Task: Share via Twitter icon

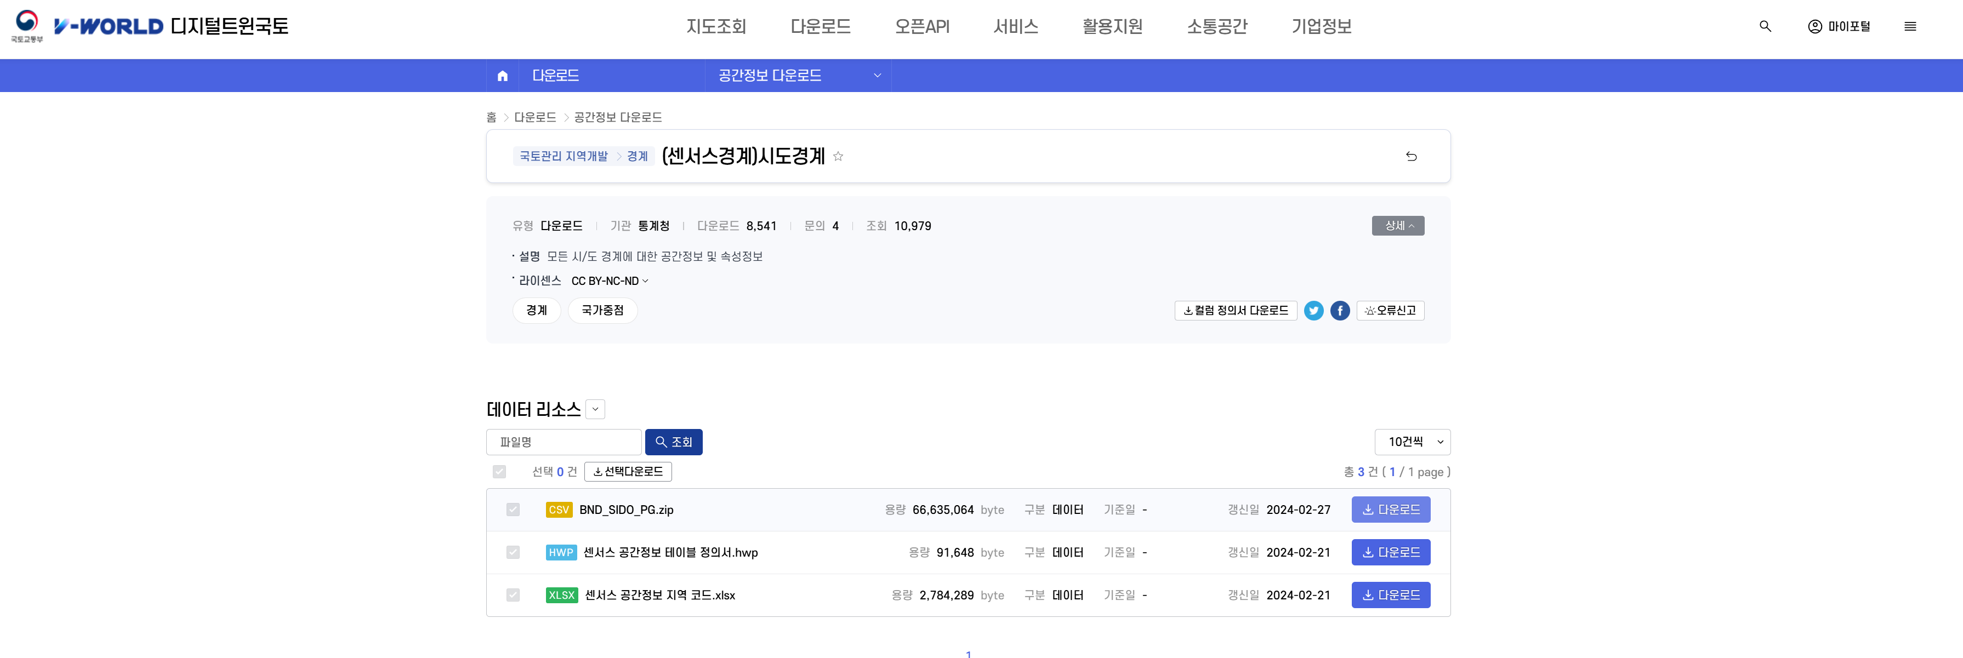Action: [x=1313, y=311]
